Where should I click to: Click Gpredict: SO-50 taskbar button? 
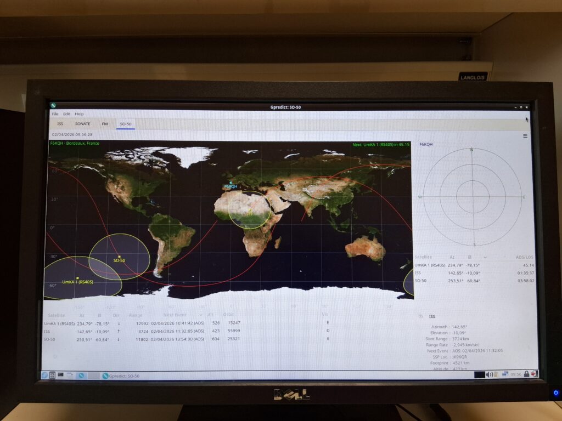121,376
